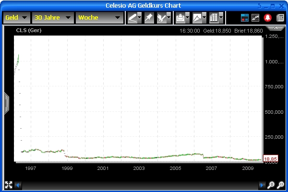Expand the left side panel handle
Viewport: 288px width, 192px height.
(6, 102)
